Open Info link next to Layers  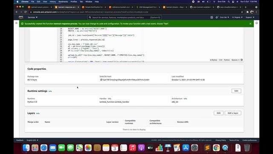tap(38, 113)
